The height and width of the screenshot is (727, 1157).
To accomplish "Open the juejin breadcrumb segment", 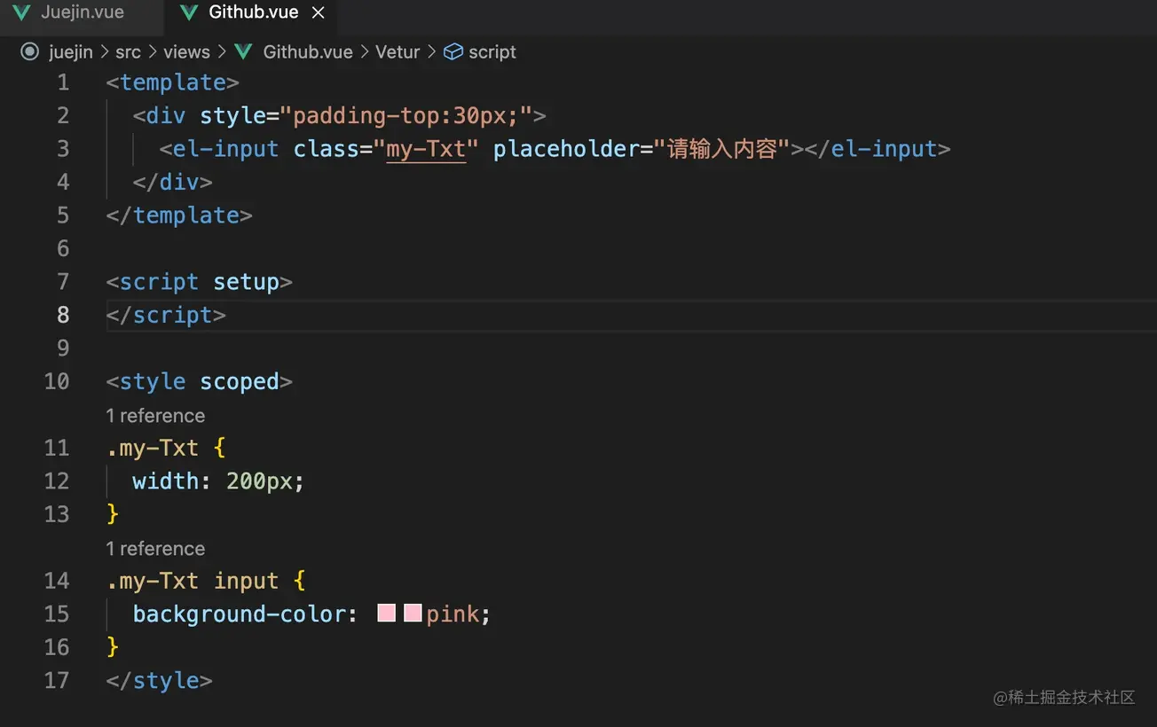I will (71, 52).
